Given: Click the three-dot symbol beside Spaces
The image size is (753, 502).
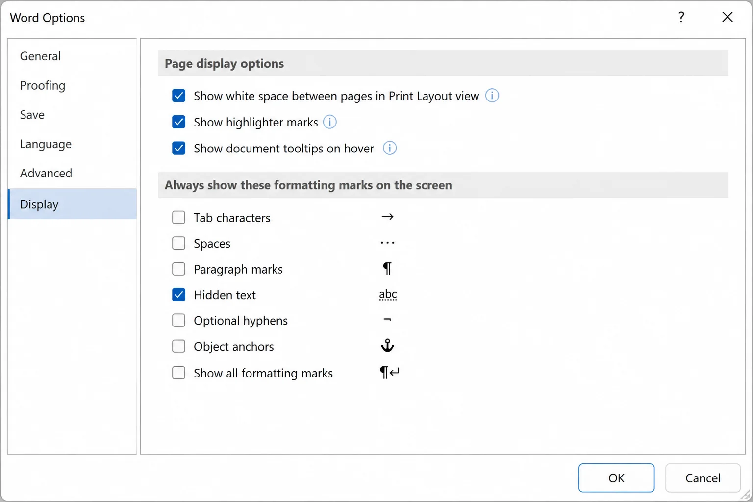Looking at the screenshot, I should [387, 243].
